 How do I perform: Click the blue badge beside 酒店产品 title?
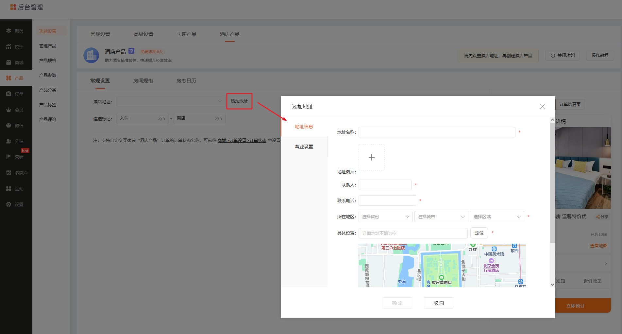tap(131, 51)
